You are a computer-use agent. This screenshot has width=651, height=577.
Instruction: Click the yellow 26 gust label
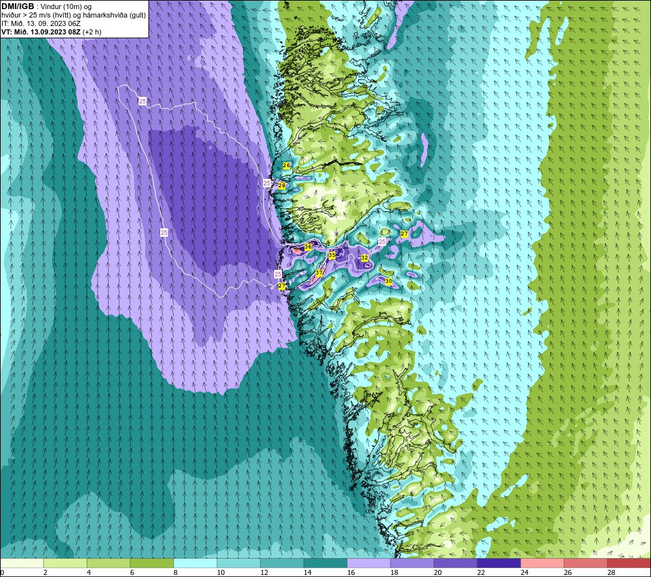coord(286,165)
